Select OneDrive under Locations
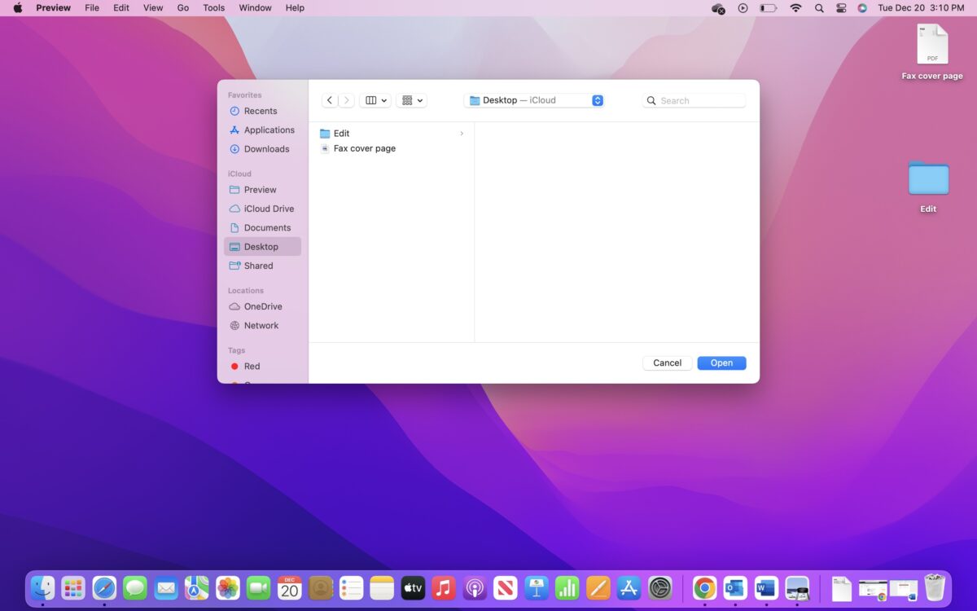This screenshot has height=611, width=977. 262,306
